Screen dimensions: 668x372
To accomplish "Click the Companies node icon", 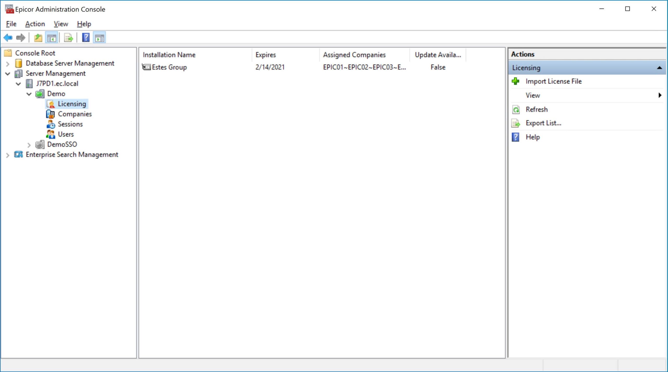I will coord(50,114).
